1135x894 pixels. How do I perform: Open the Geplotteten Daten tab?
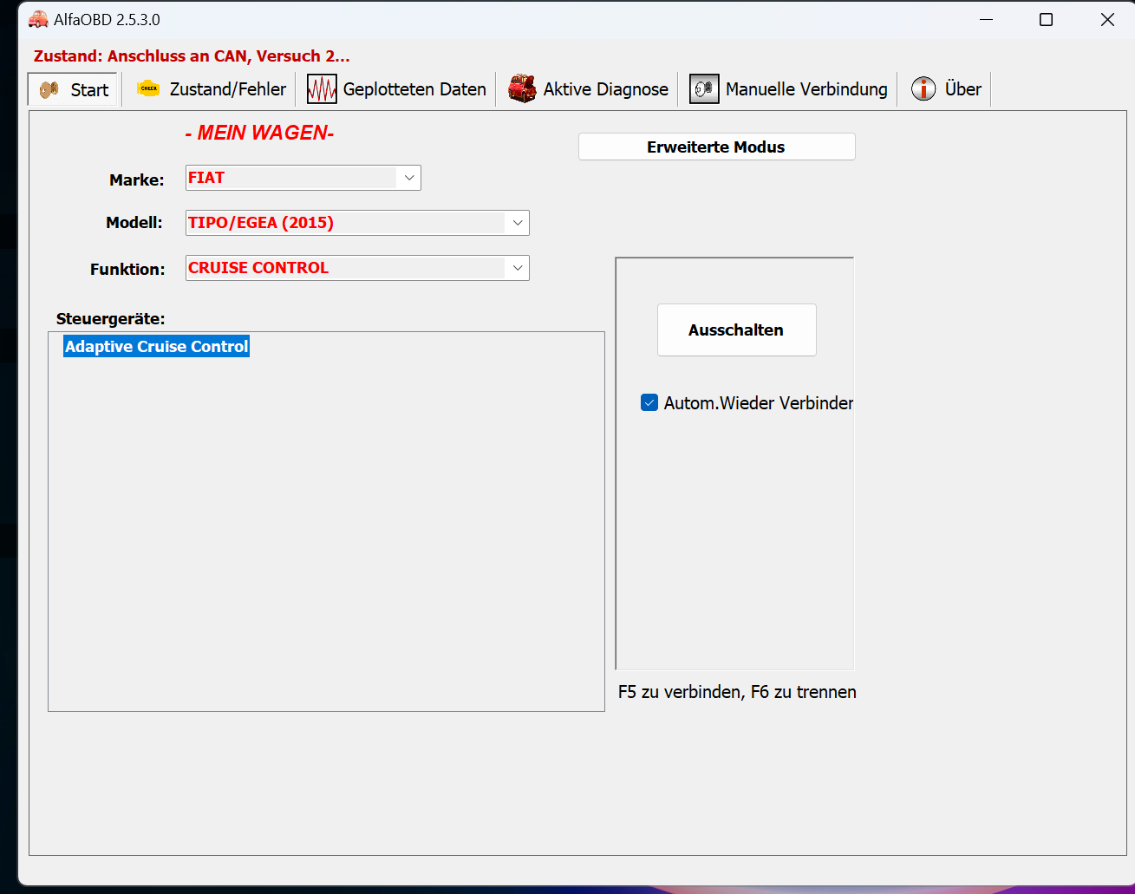[x=414, y=89]
